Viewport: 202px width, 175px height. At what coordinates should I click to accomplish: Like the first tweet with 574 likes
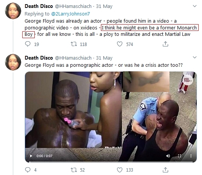120,44
